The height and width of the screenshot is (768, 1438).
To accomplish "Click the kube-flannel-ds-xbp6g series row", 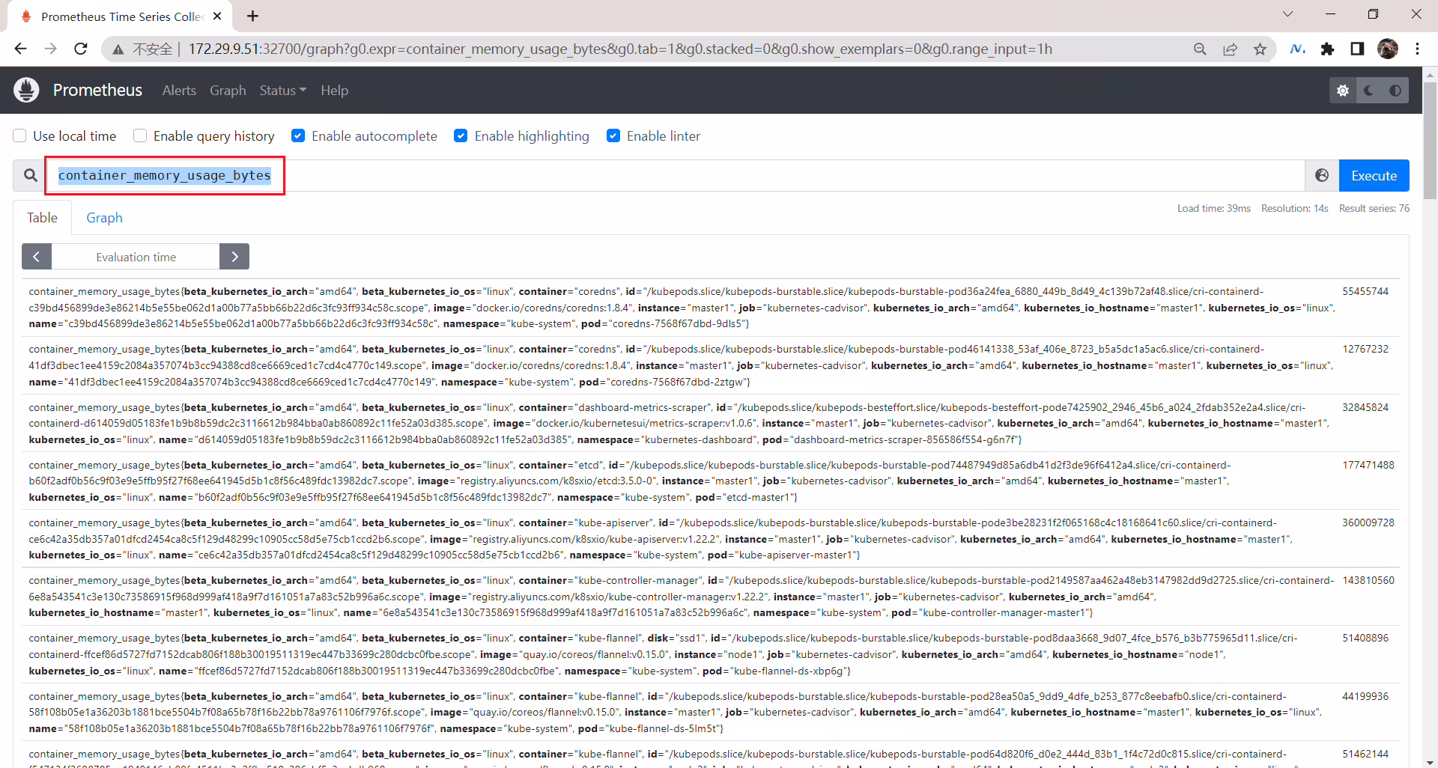I will (x=711, y=654).
